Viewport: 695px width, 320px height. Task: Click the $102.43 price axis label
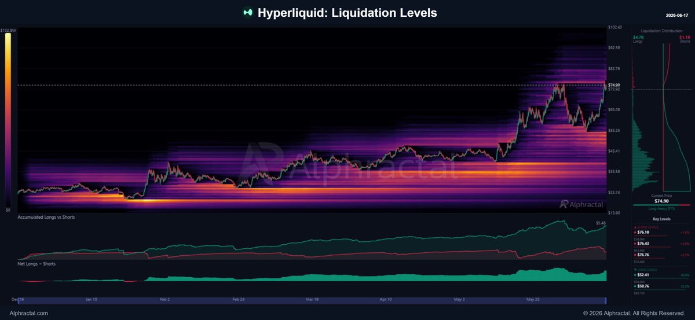coord(615,27)
